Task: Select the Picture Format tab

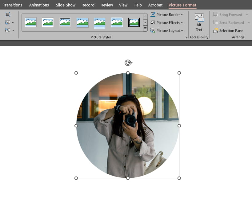Action: tap(182, 5)
